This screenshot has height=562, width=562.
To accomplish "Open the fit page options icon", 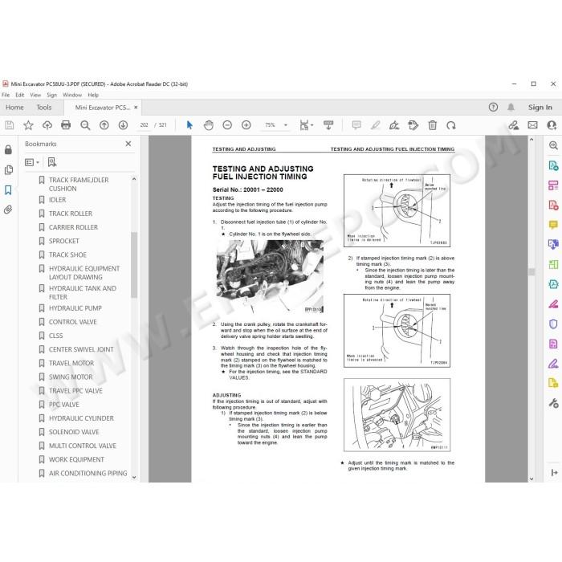I will click(307, 125).
